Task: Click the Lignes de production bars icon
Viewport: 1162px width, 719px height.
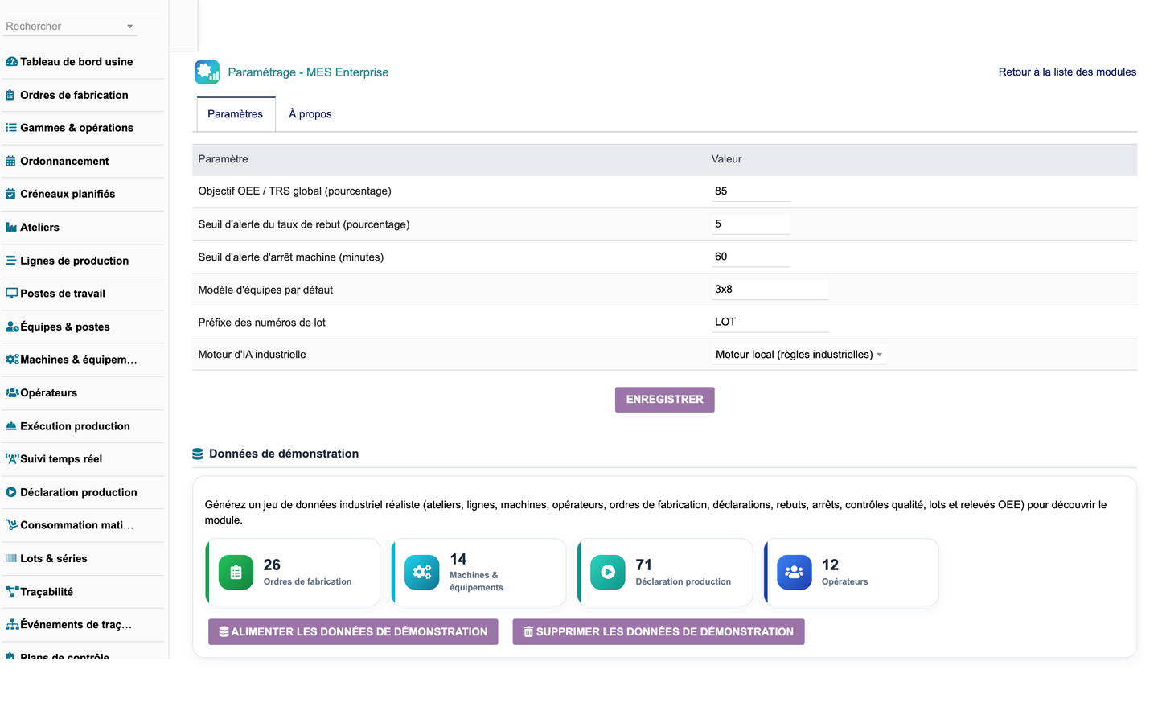Action: [x=11, y=261]
